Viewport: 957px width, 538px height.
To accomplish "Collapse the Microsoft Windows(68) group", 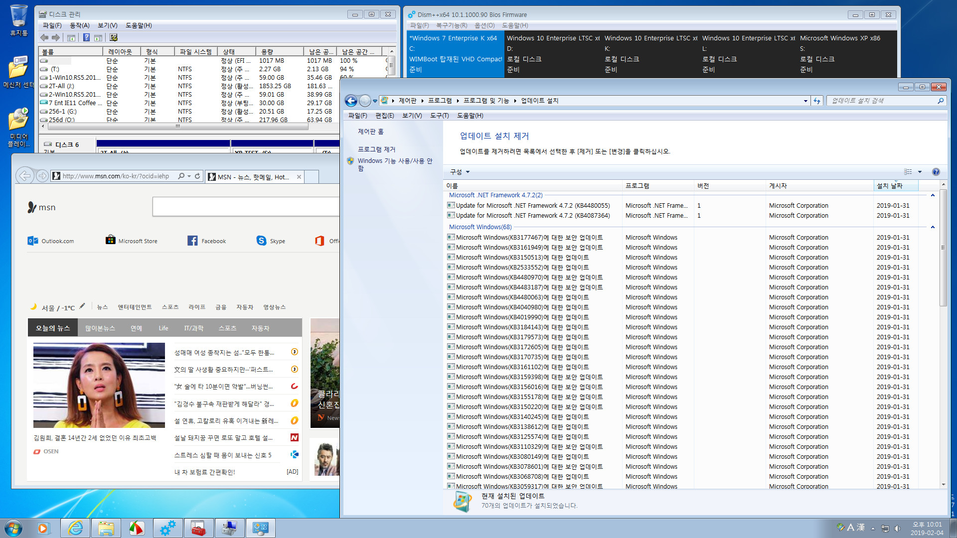I will pos(933,227).
